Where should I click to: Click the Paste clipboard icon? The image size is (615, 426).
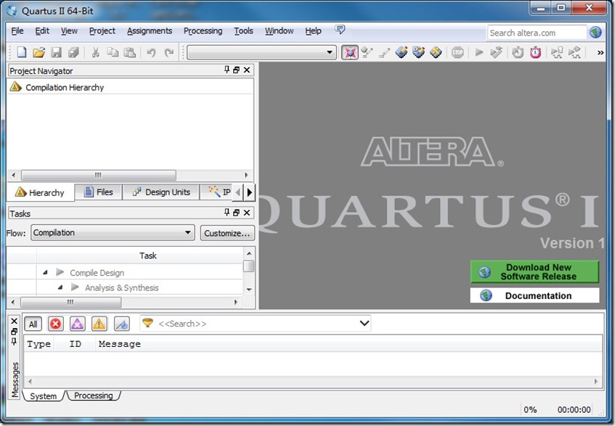129,52
